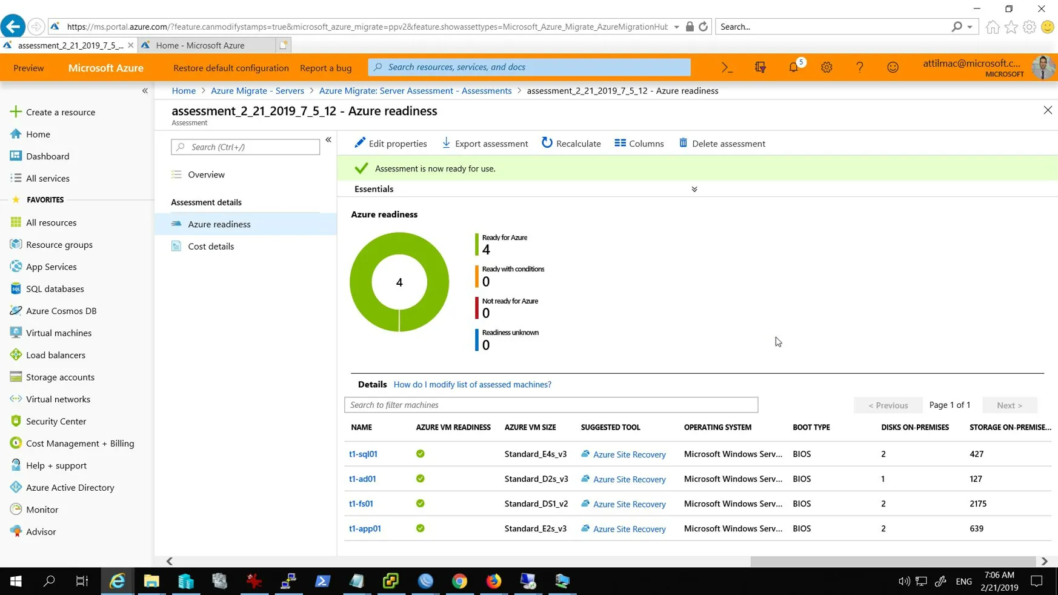Click Restore default configuration
1058x595 pixels.
pos(231,68)
